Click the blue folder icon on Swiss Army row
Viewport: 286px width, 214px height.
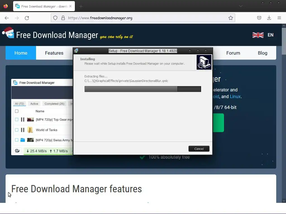pos(23,140)
